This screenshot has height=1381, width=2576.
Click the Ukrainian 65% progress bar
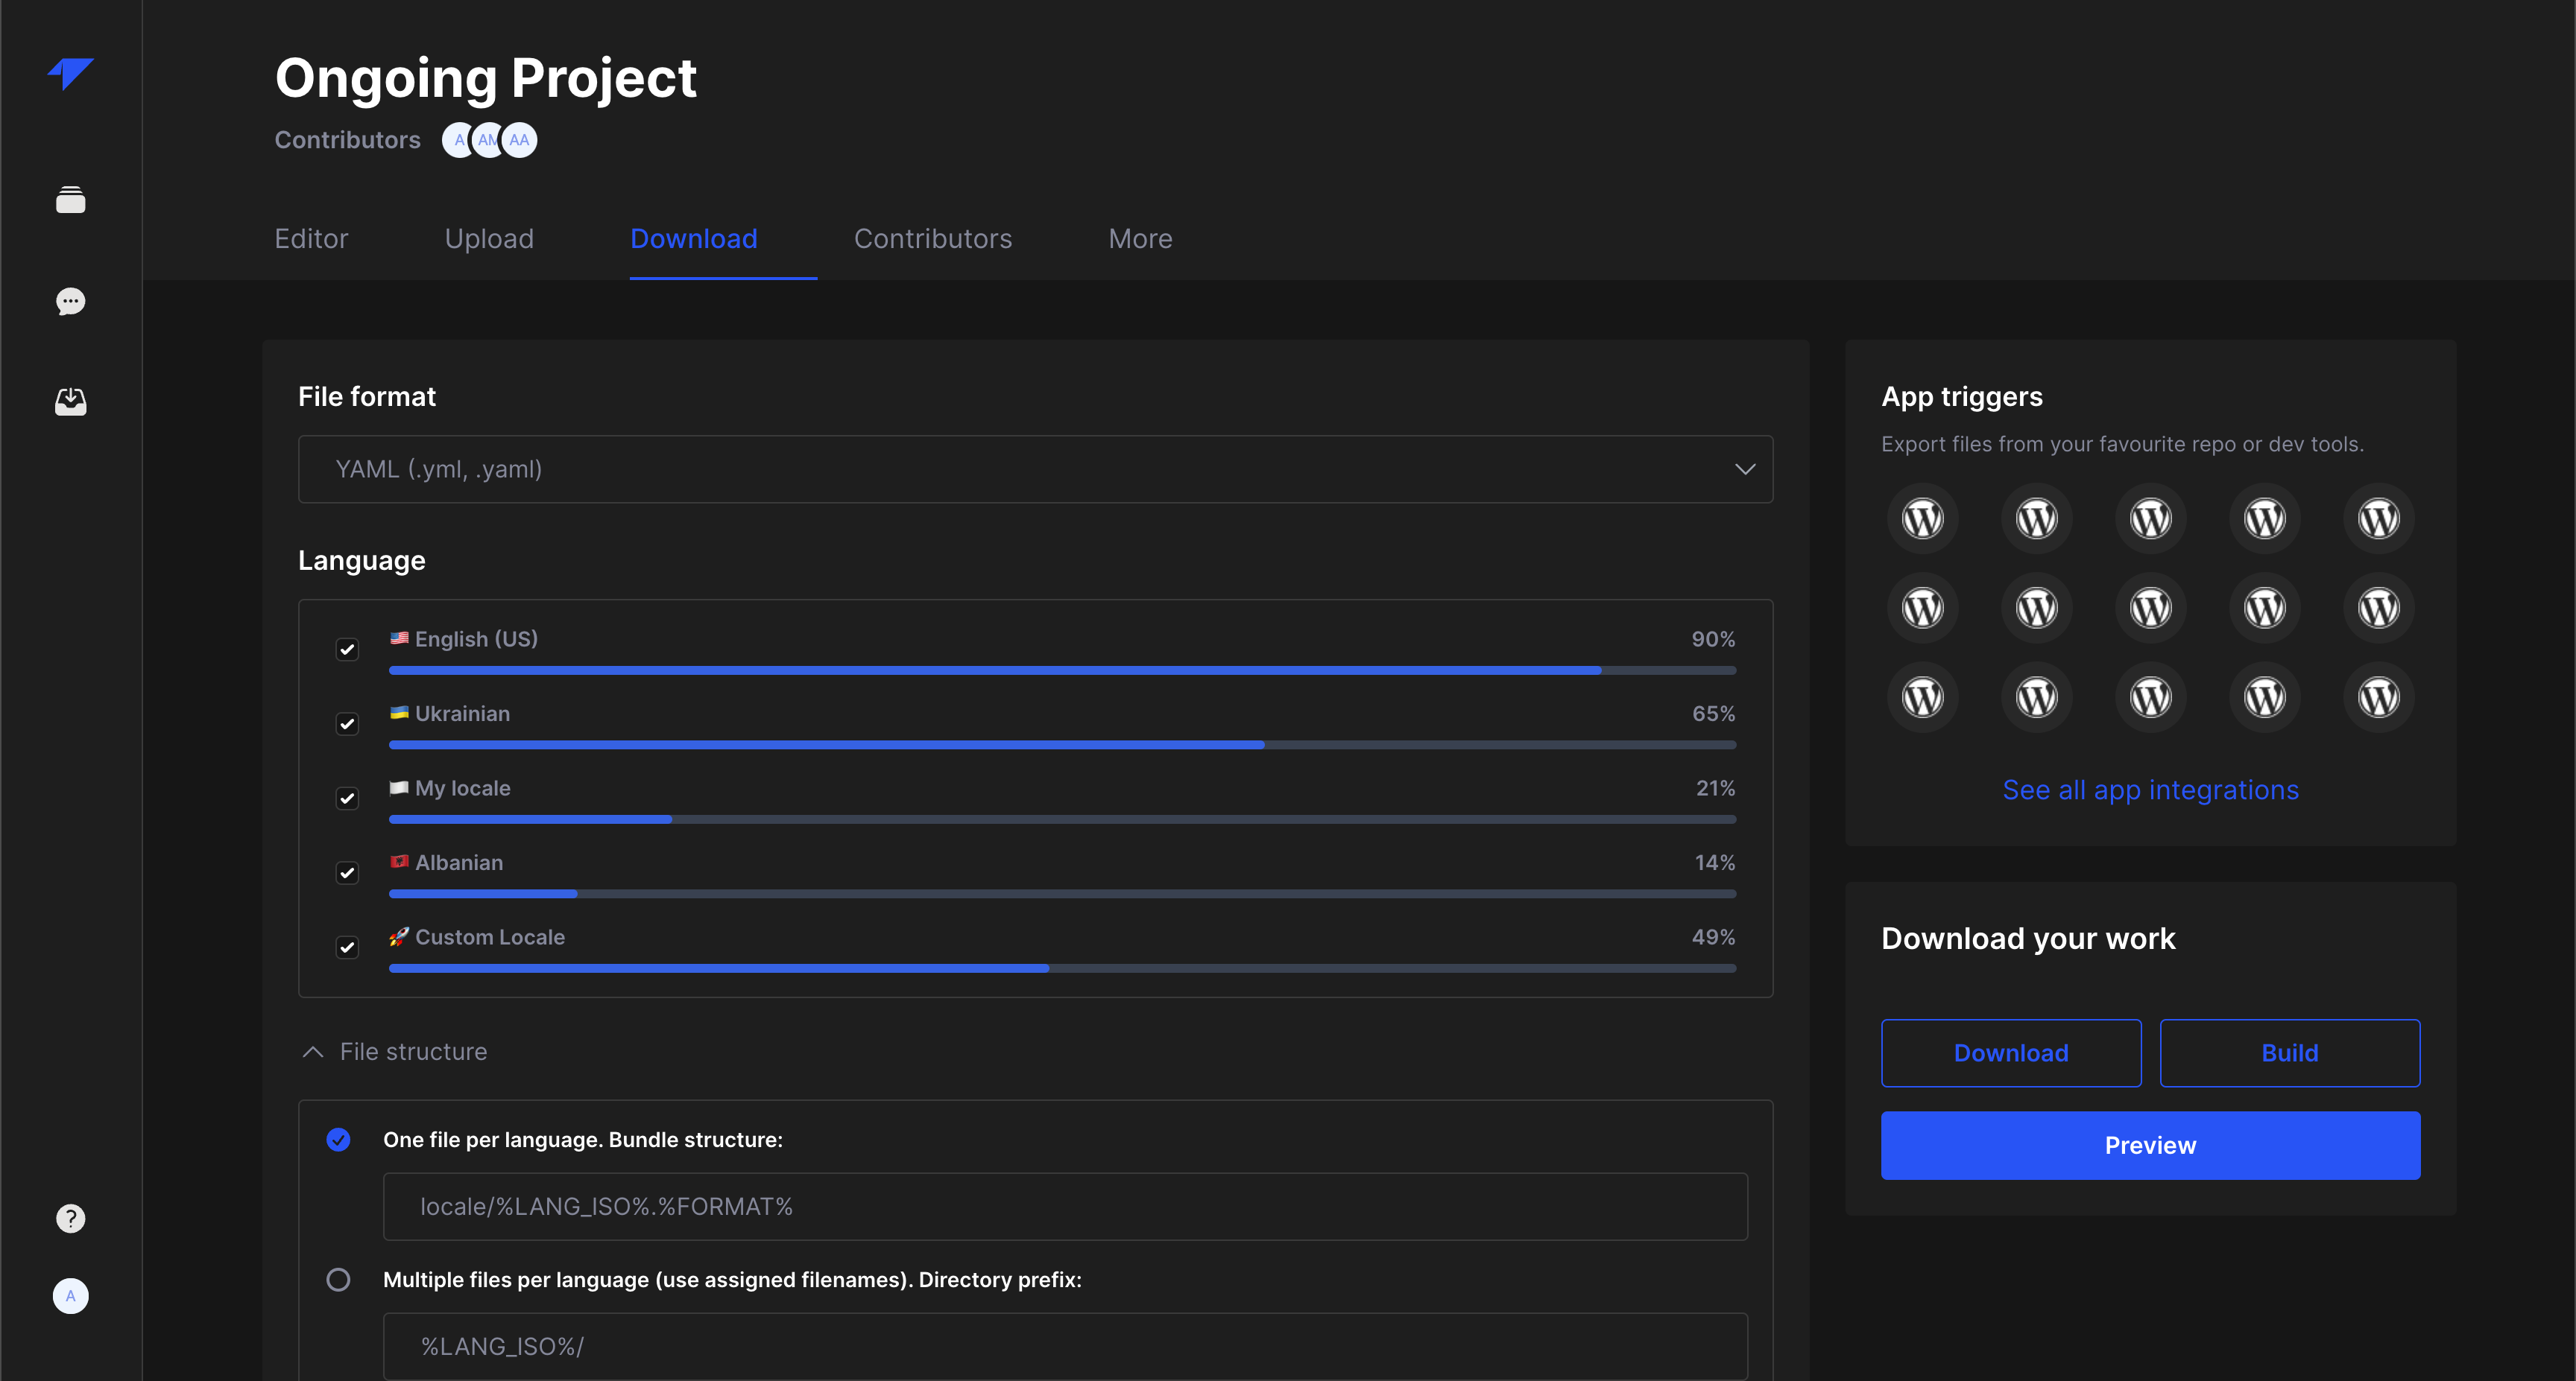(x=1062, y=744)
